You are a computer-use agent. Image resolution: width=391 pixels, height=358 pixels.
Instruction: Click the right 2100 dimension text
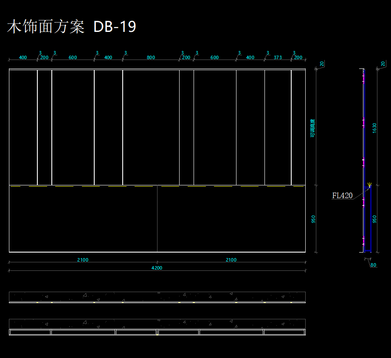pos(231,260)
